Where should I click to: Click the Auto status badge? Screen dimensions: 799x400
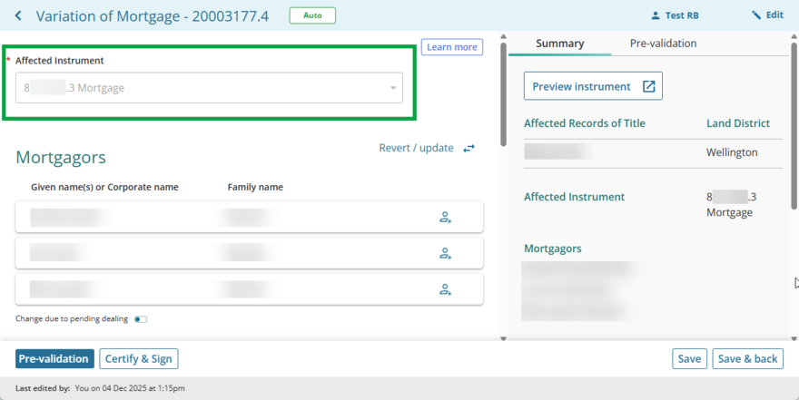click(x=312, y=15)
